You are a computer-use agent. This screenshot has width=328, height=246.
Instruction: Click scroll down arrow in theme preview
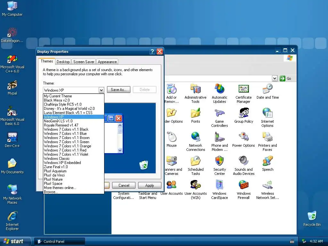tap(120, 150)
